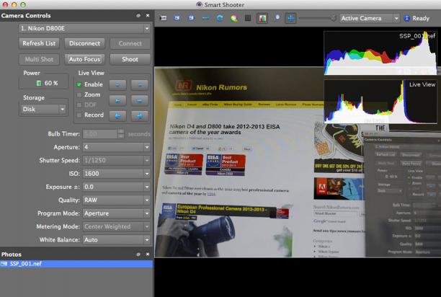
Task: Click the magnifier zoom toolbar icon
Action: [x=277, y=18]
